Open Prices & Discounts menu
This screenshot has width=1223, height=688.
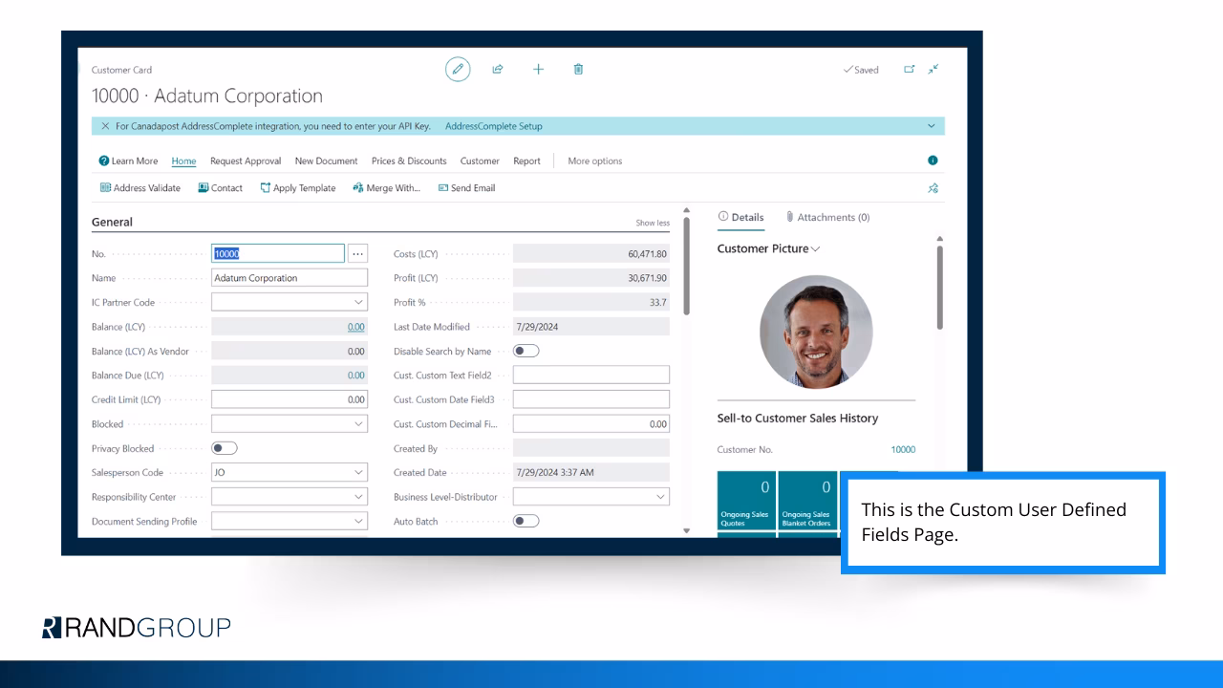point(409,161)
